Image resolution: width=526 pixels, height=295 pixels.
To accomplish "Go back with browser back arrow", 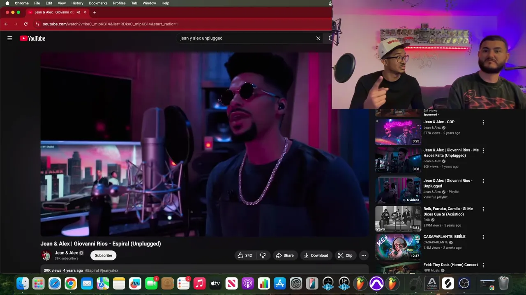I will pyautogui.click(x=6, y=24).
